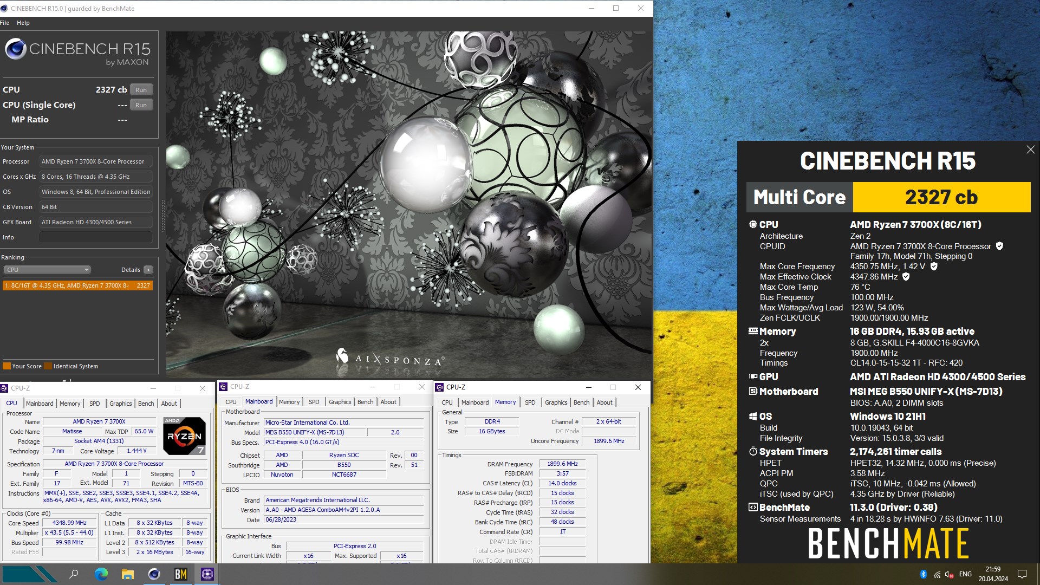Screen dimensions: 1040x585
Task: Open the Cinebench Help menu
Action: pyautogui.click(x=23, y=23)
